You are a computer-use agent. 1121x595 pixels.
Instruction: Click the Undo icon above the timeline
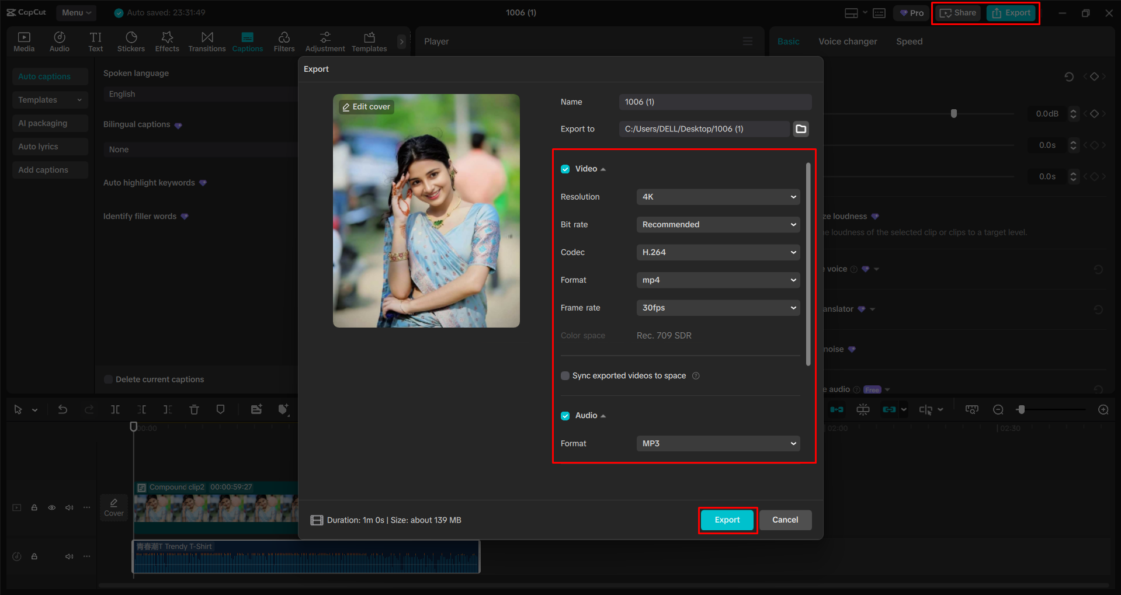point(63,409)
